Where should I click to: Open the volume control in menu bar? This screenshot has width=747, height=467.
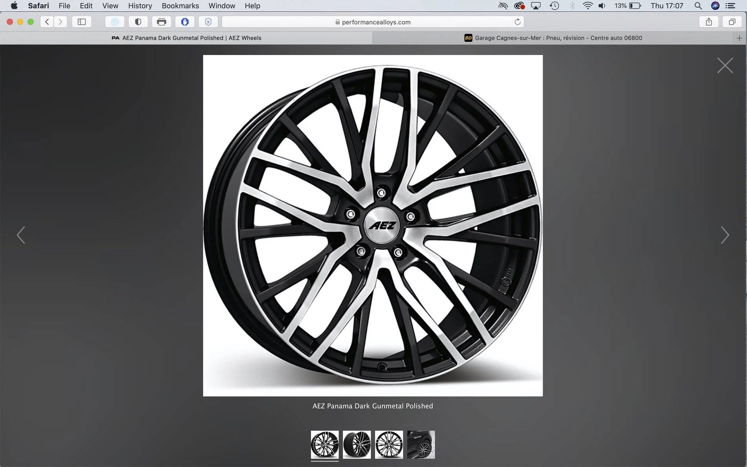coord(602,6)
